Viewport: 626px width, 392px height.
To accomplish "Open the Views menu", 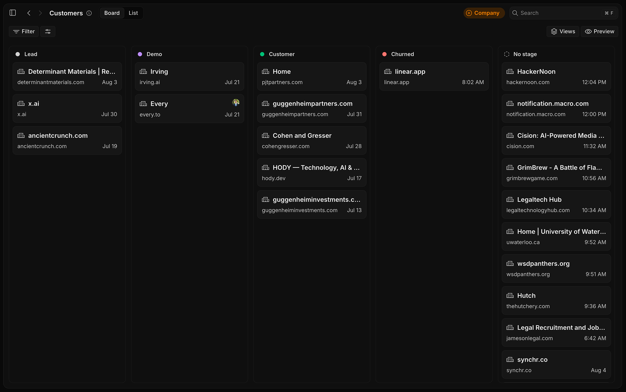I will 563,31.
